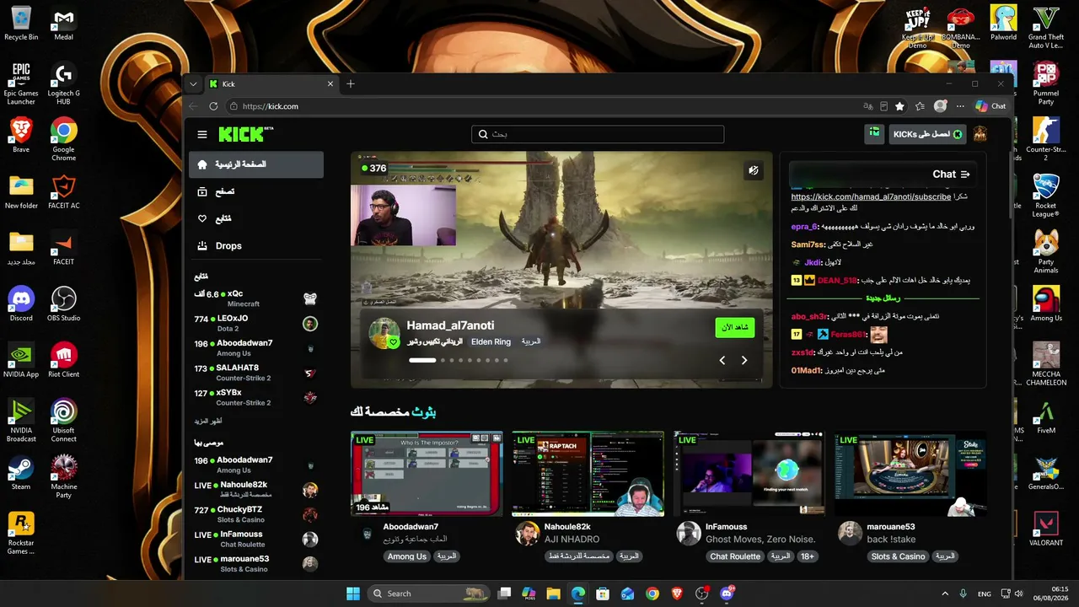Image resolution: width=1079 pixels, height=607 pixels.
Task: Go to the next featured stream arrow
Action: coord(743,360)
